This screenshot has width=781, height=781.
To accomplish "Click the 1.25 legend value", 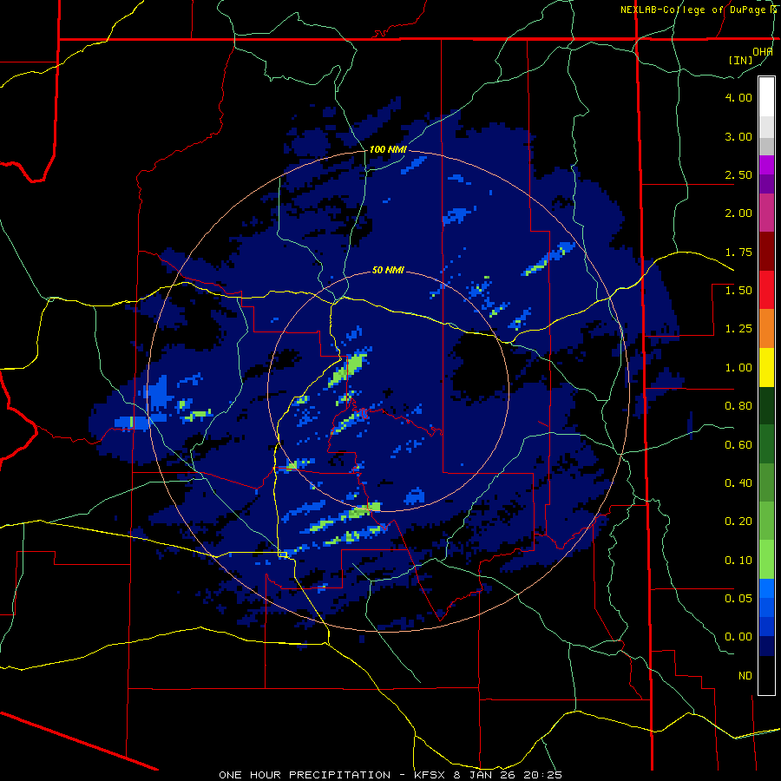I will (x=738, y=329).
